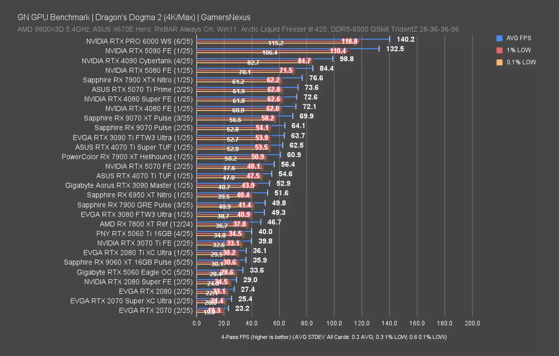Select the NVIDIA RTX PRO 6000 WS label
Viewport: 559px width, 356px height.
point(139,42)
